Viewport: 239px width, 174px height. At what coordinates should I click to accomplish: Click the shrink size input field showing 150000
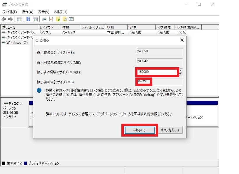(x=157, y=72)
